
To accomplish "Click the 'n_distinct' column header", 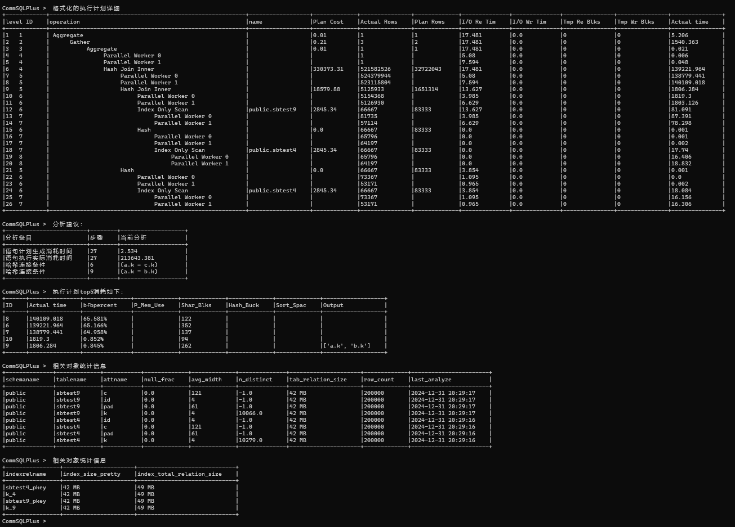I will [256, 380].
